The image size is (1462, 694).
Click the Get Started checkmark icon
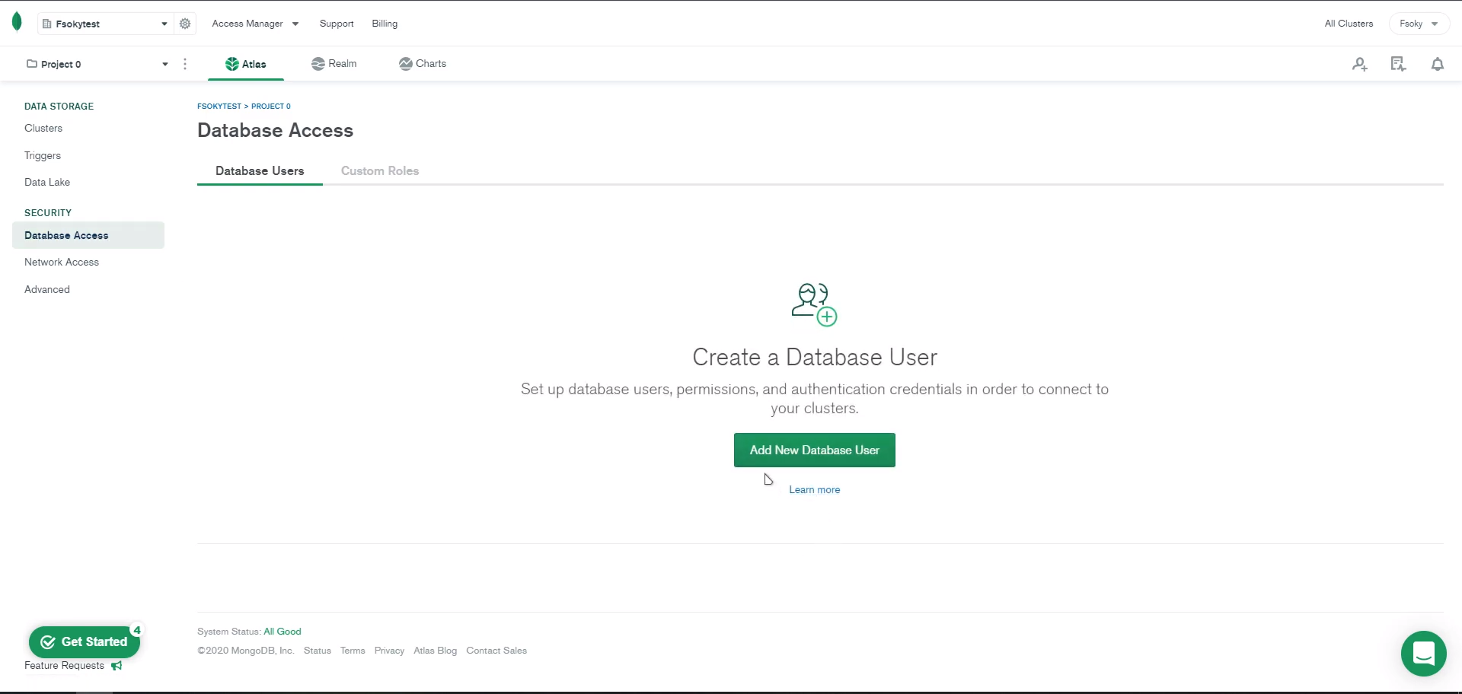(48, 642)
